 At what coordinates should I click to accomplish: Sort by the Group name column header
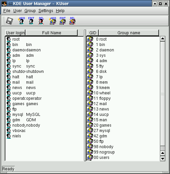point(129,33)
